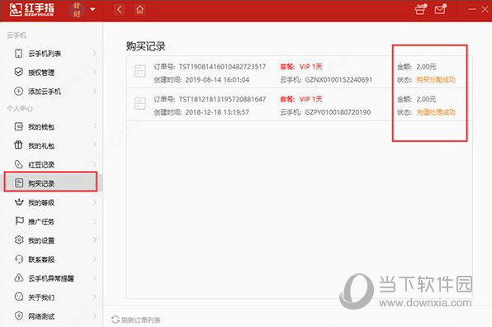This screenshot has height=327, width=492.
Task: Open the user avatar in title bar
Action: 77,10
